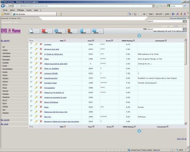Viewport: 190px width, 152px height.
Task: Tick the checkbox for 16 blocs
Action: pos(31,44)
